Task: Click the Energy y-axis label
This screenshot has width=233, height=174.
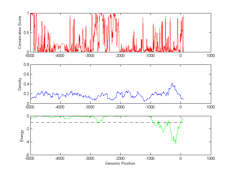Action: click(x=22, y=135)
